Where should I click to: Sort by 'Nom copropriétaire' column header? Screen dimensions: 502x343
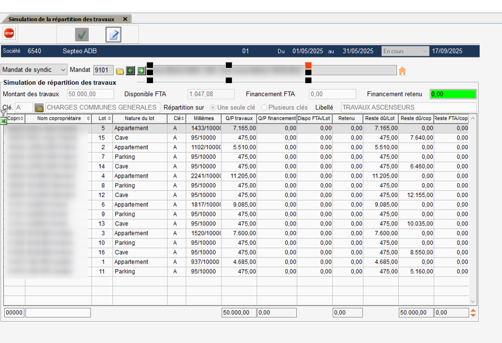coord(59,119)
